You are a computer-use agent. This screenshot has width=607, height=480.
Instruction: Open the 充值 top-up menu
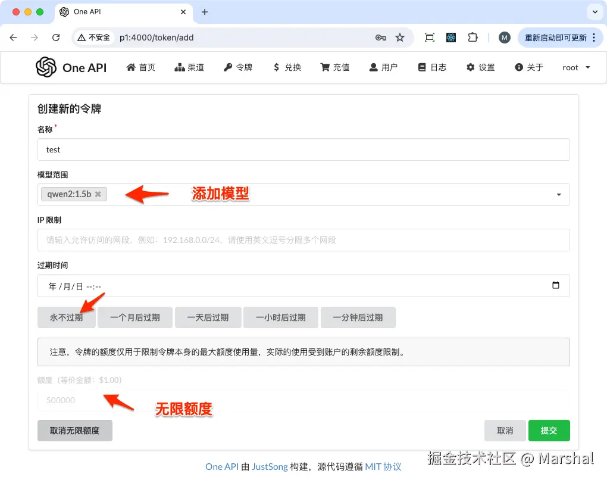(335, 67)
